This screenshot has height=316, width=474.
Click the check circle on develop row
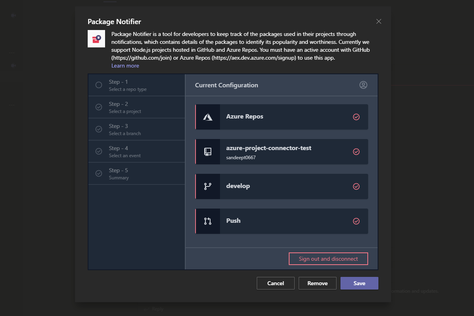(x=356, y=186)
